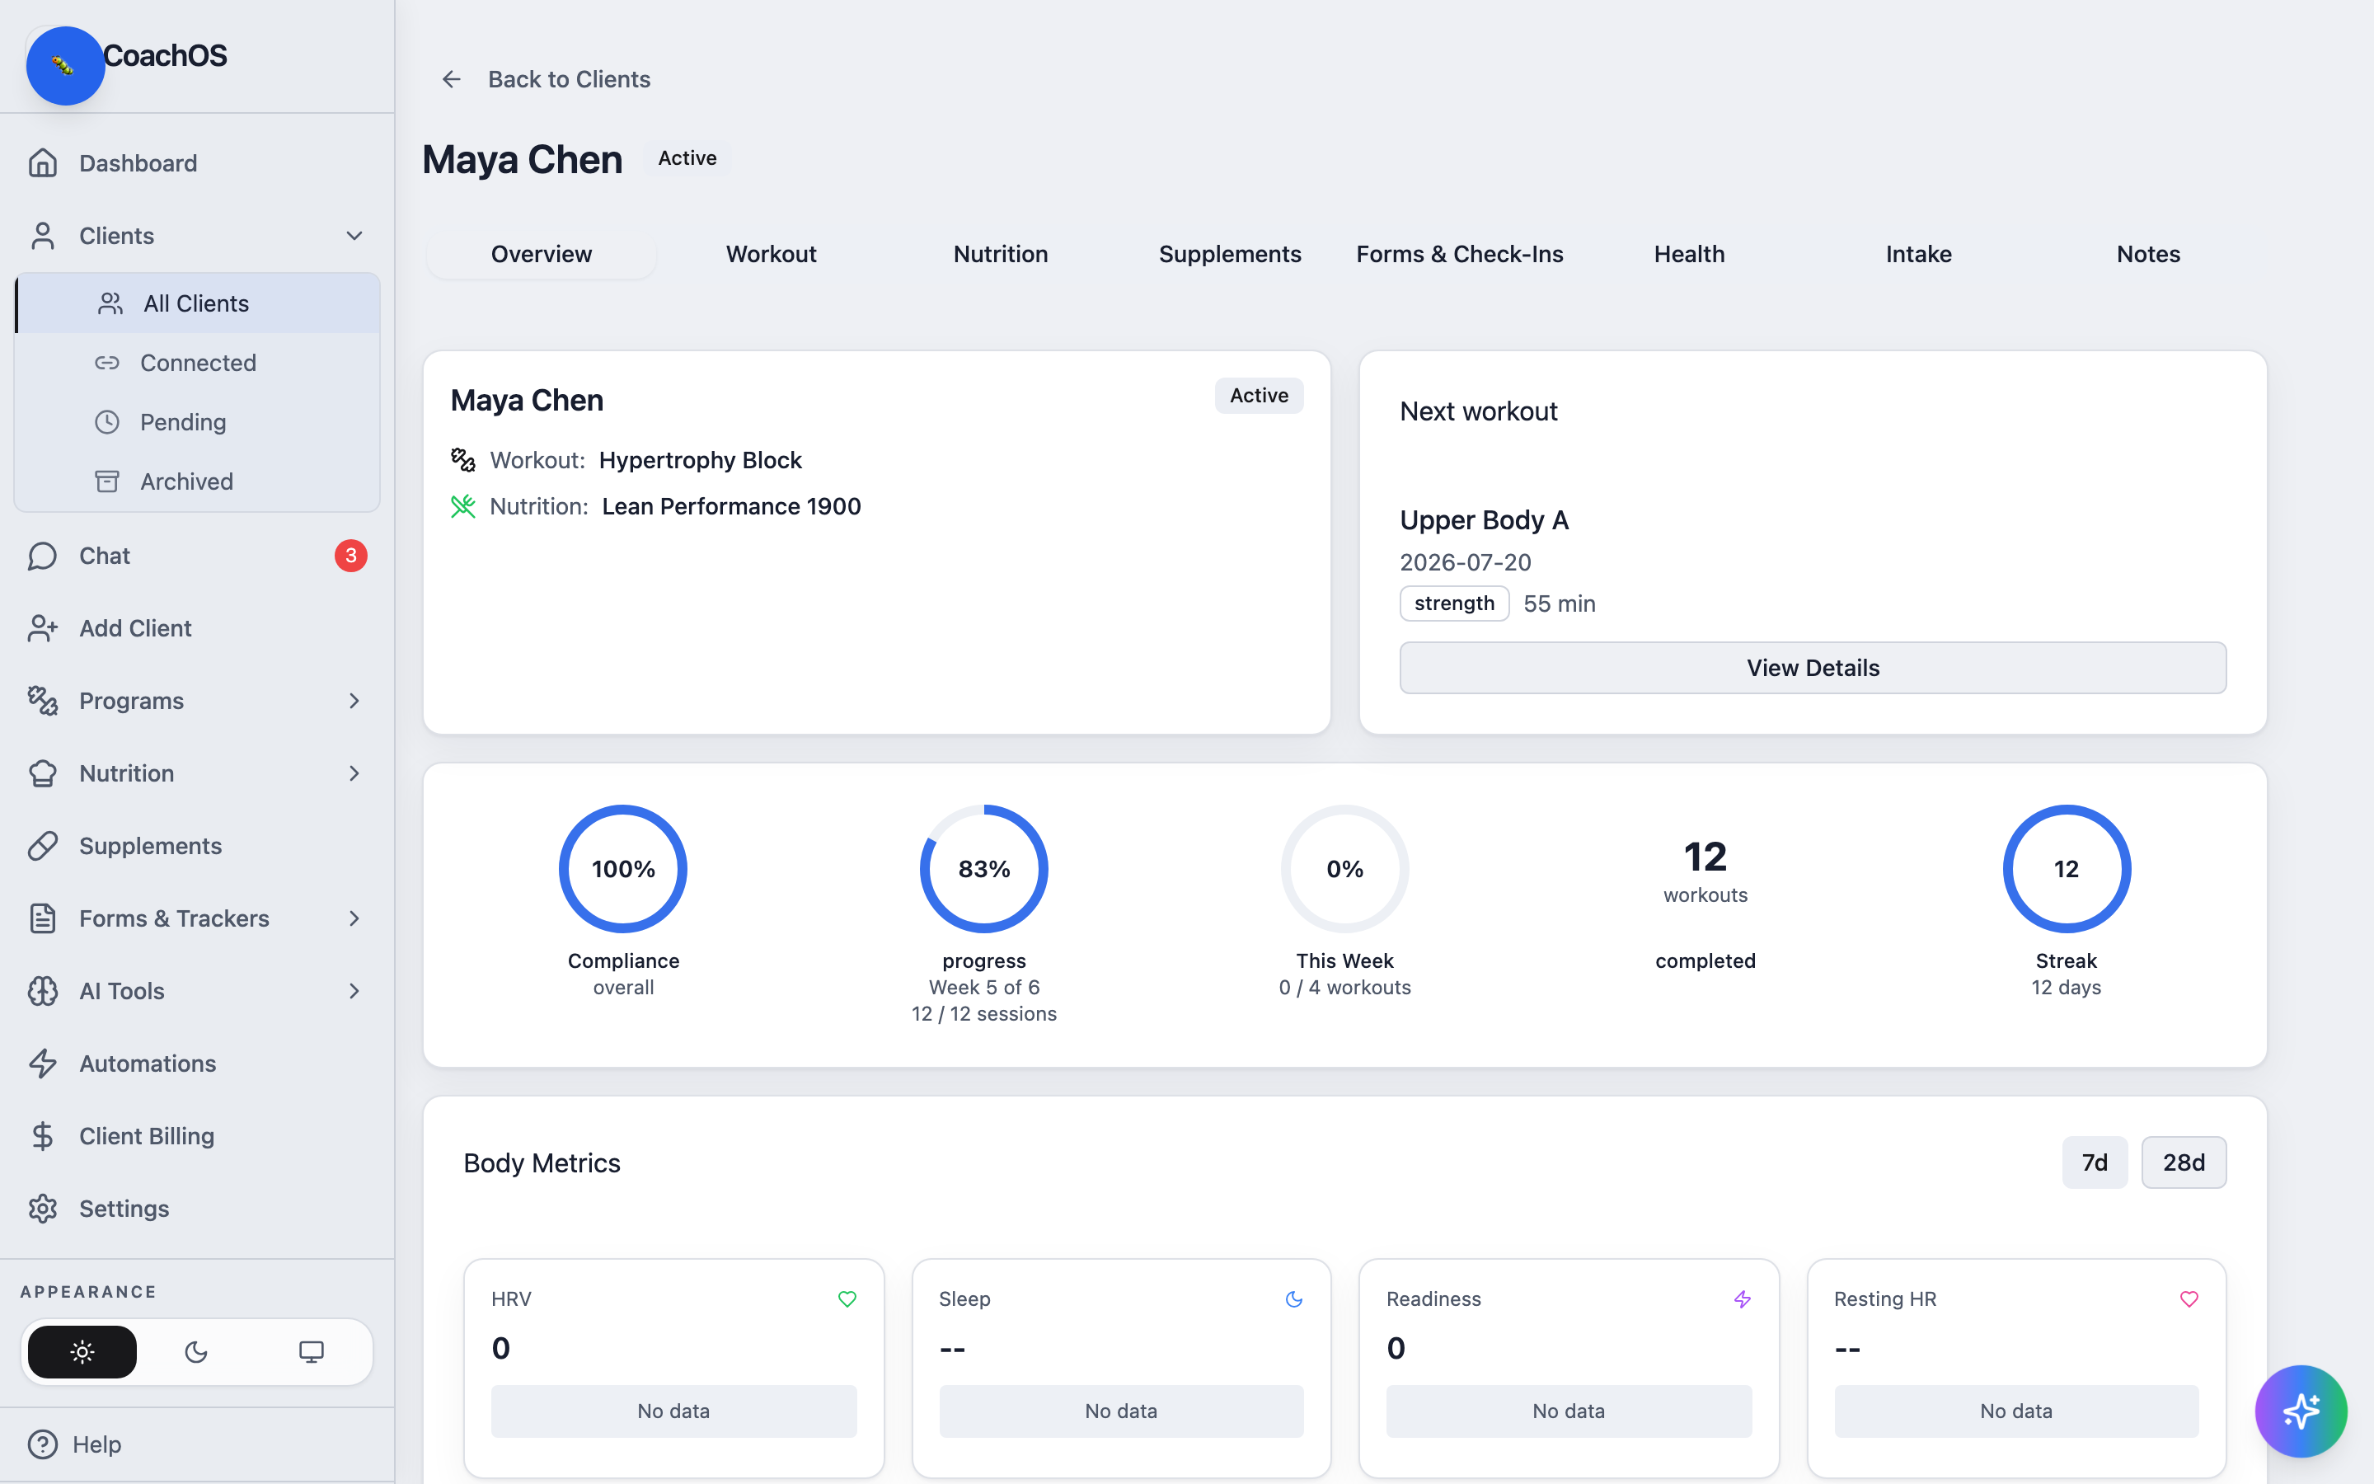Expand the Nutrition submenu chevron

point(354,773)
